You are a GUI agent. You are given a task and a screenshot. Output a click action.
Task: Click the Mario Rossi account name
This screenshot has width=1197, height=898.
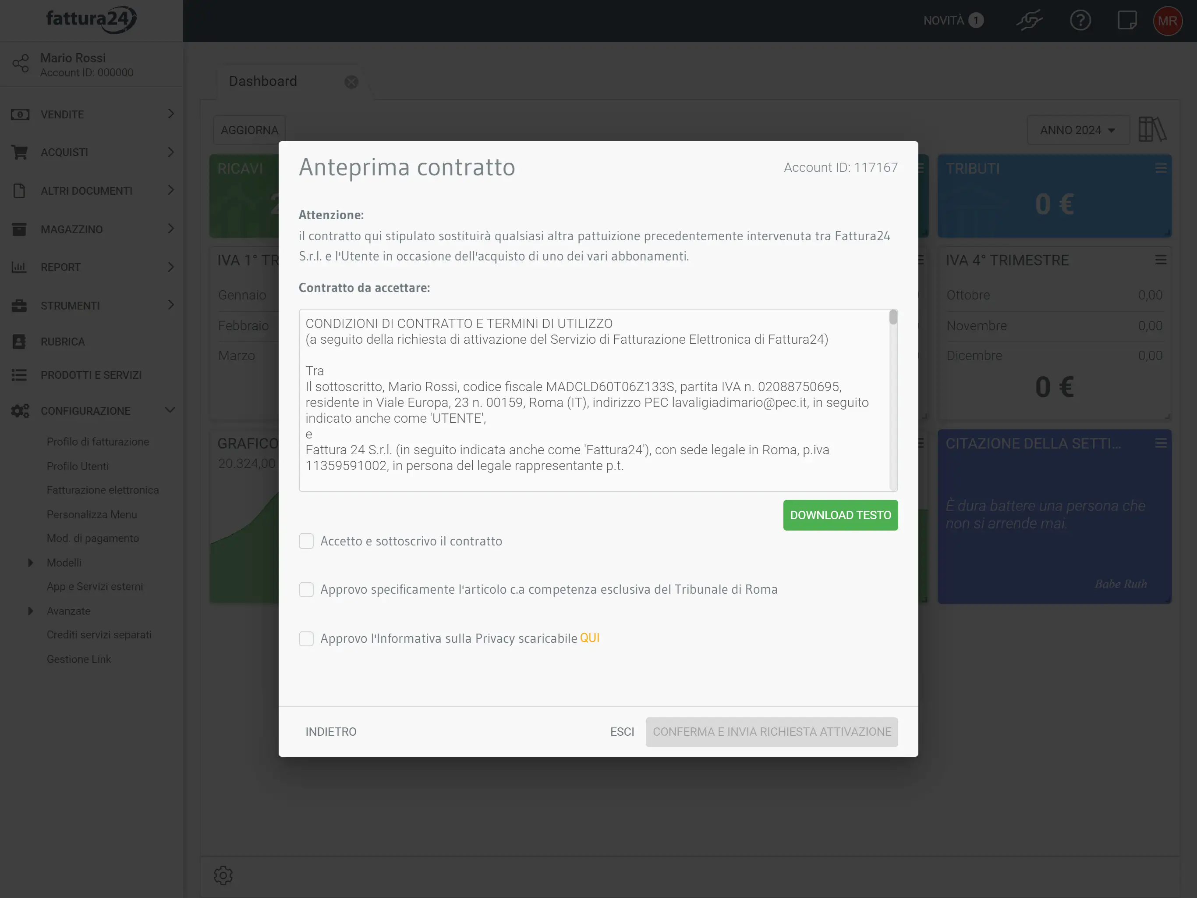(73, 58)
